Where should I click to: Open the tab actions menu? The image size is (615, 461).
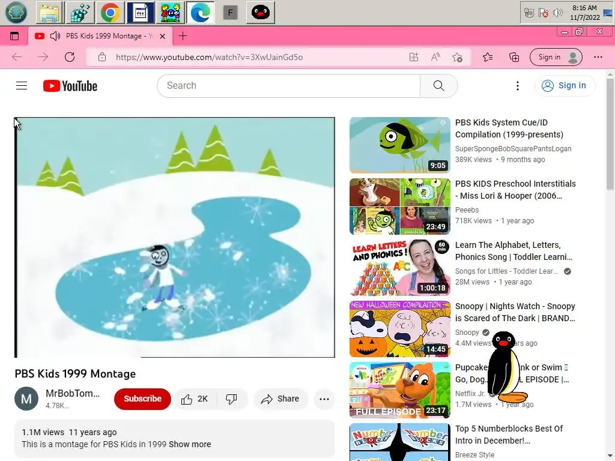(14, 36)
